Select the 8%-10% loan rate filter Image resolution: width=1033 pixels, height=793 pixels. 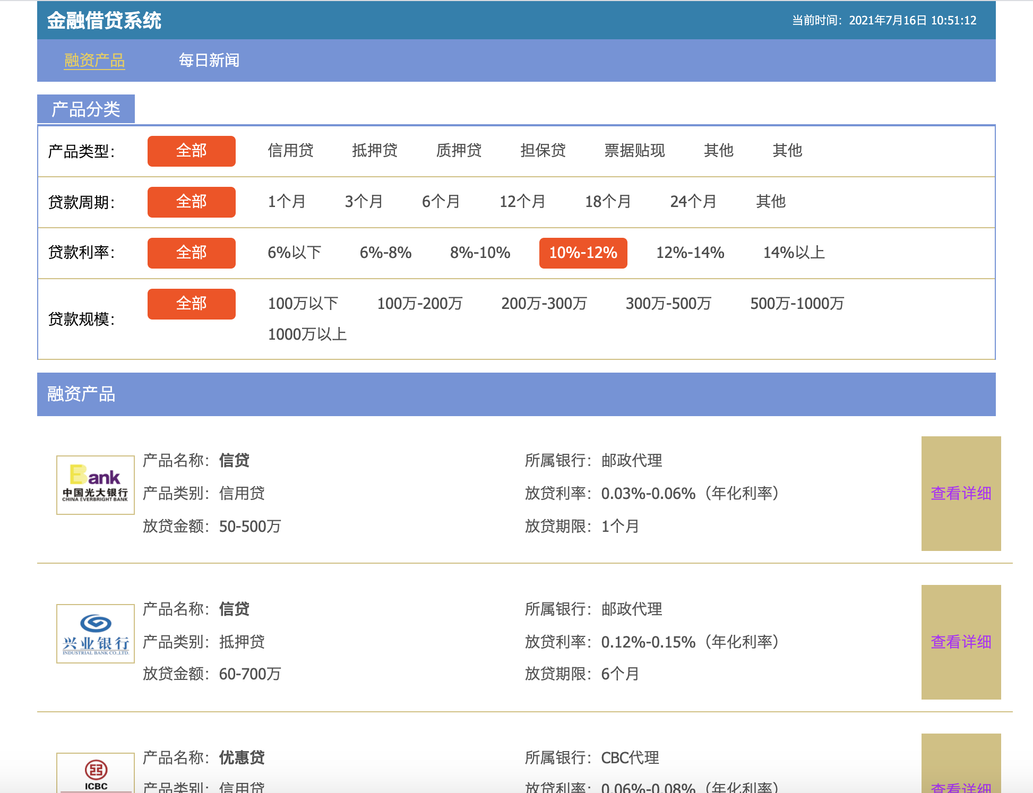tap(479, 253)
